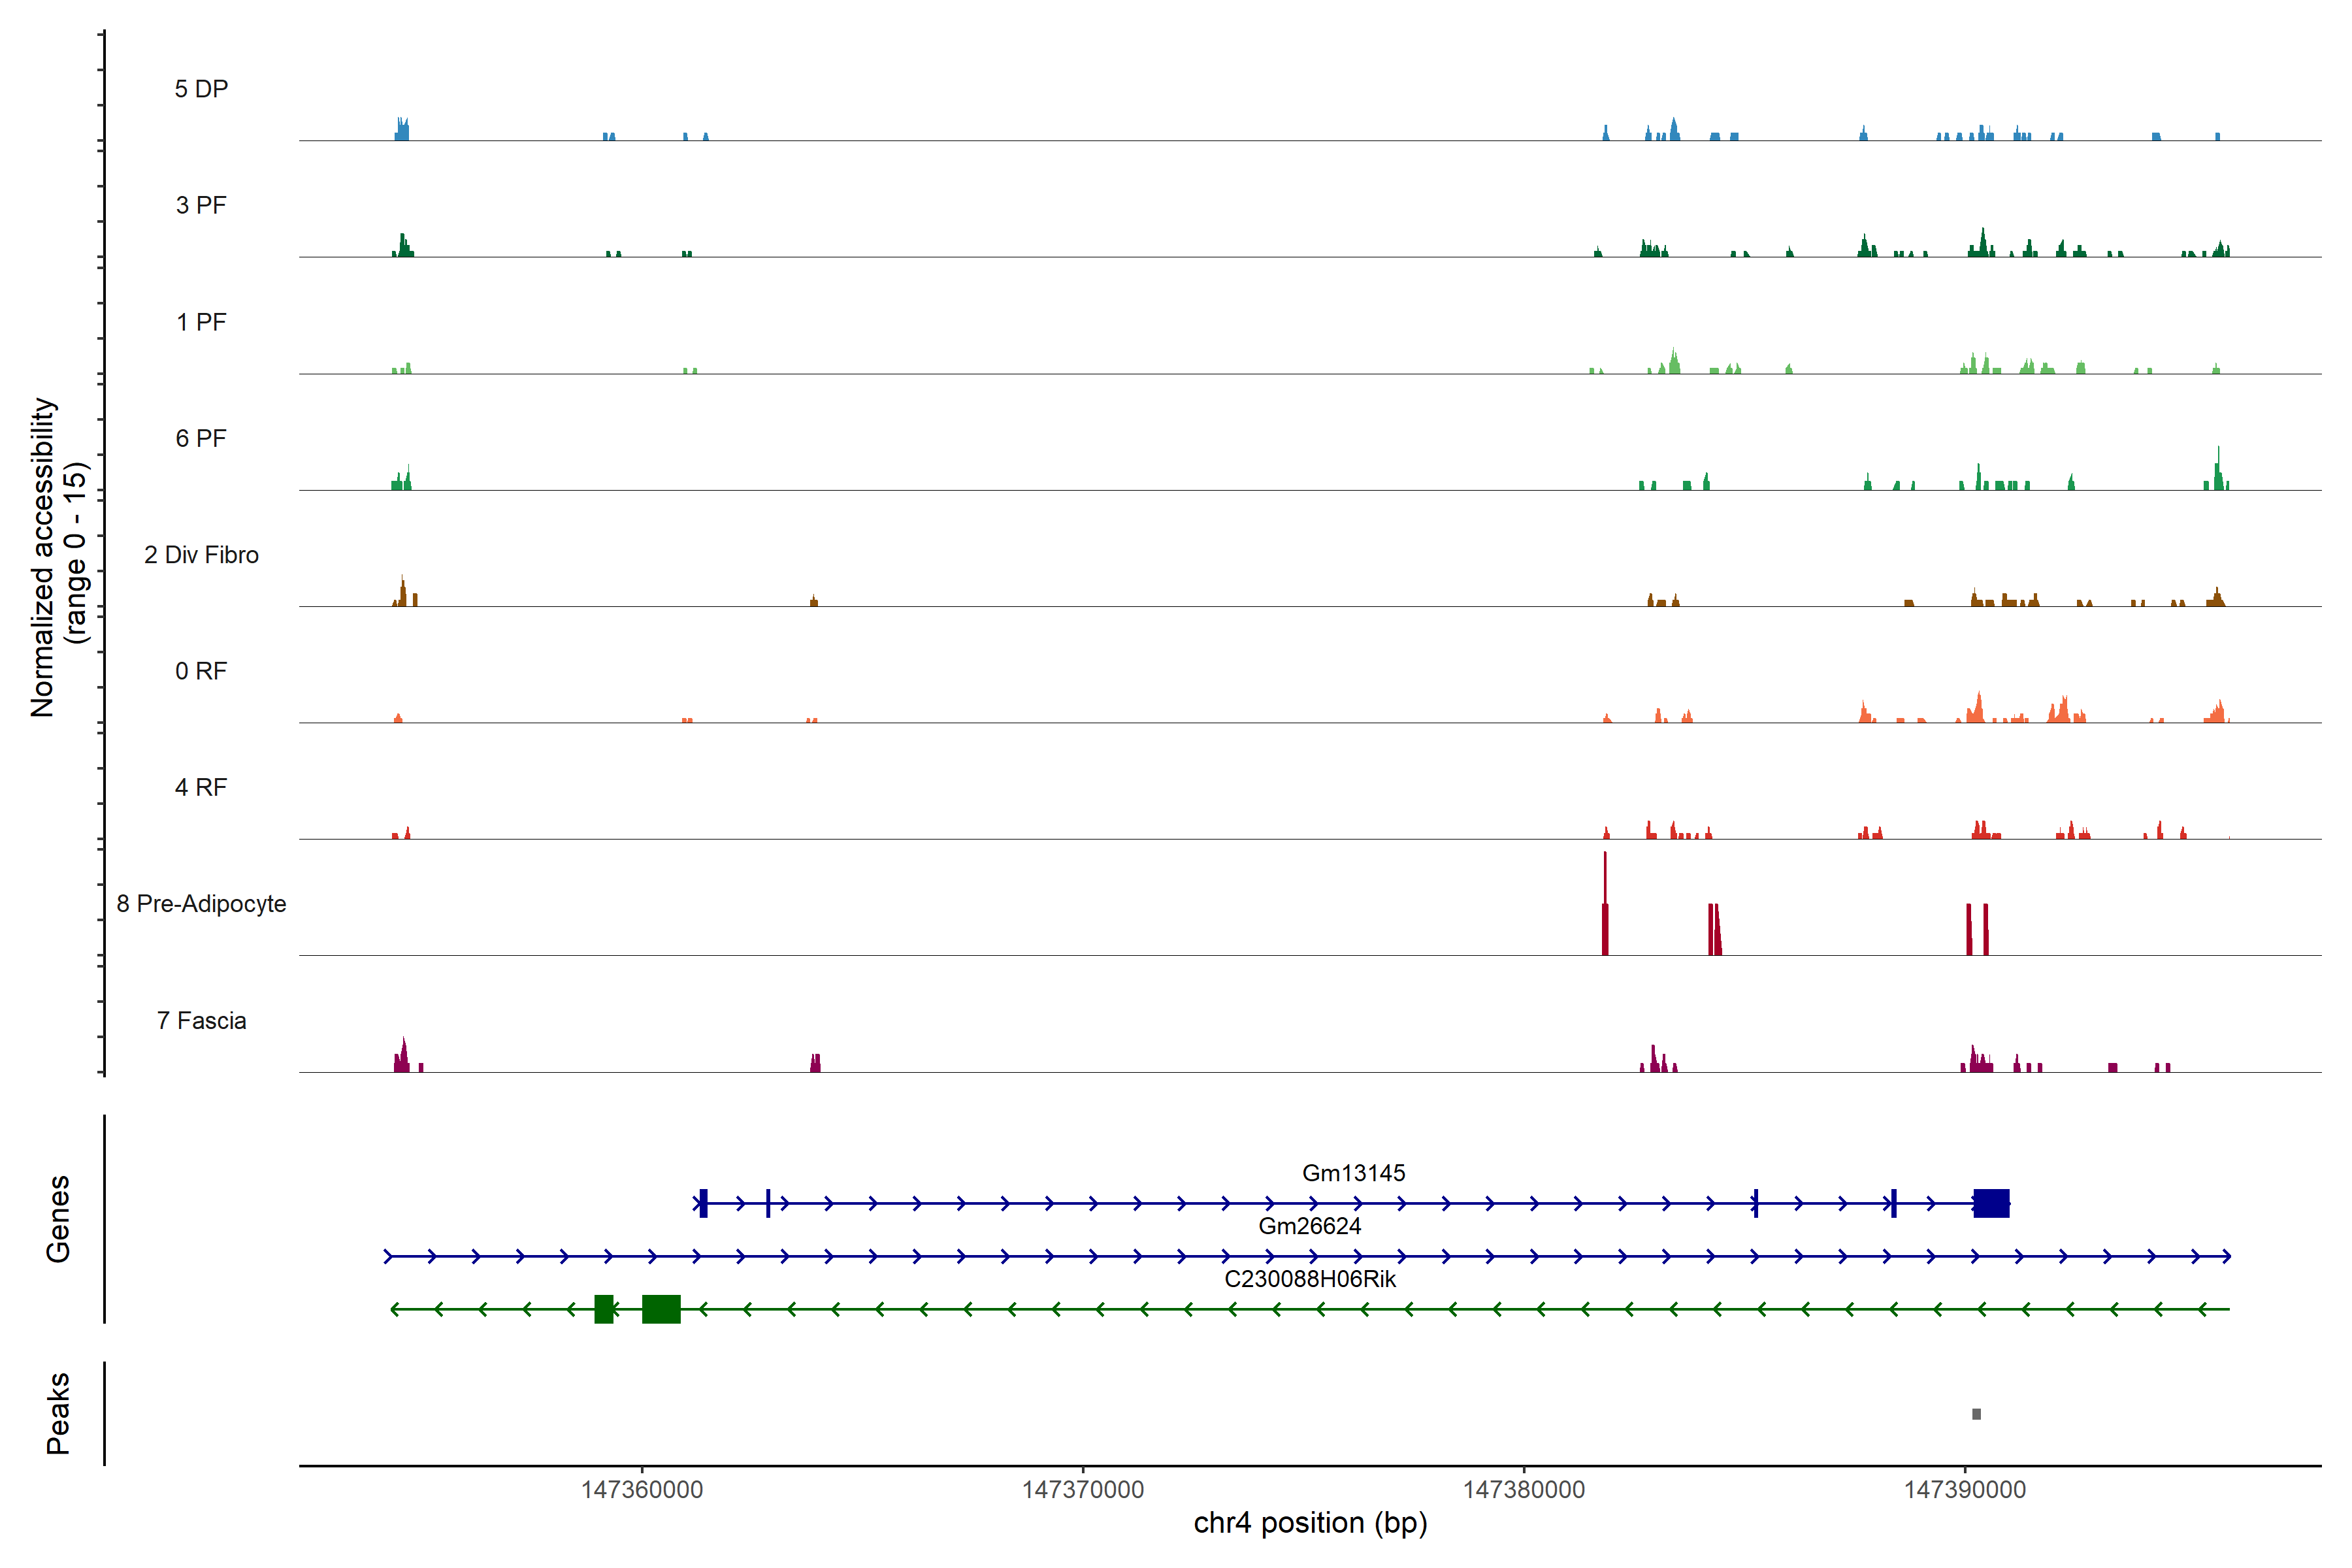Click the 8 Pre-Adipocyte track label
Screen dimensions: 2352x1568
201,904
